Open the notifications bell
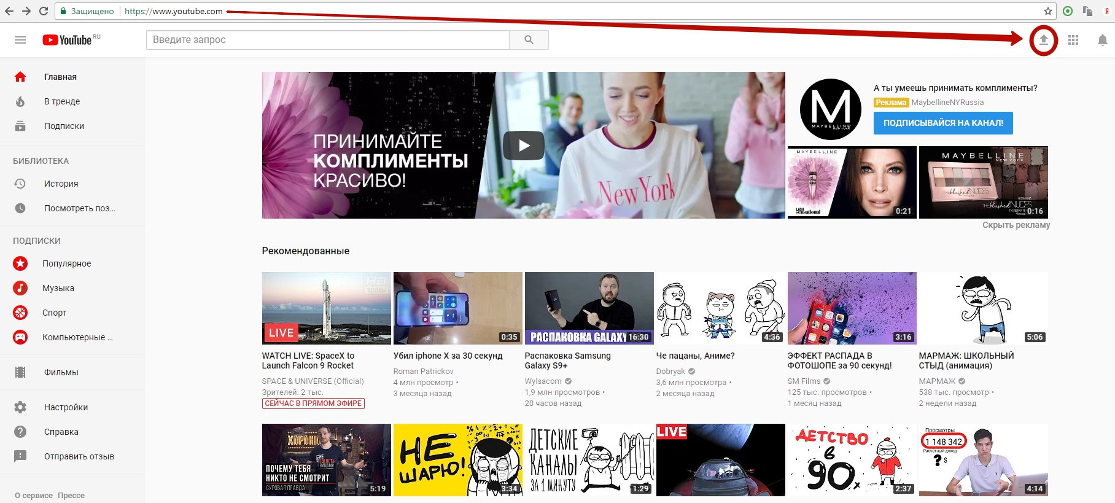1115x503 pixels. pyautogui.click(x=1102, y=40)
